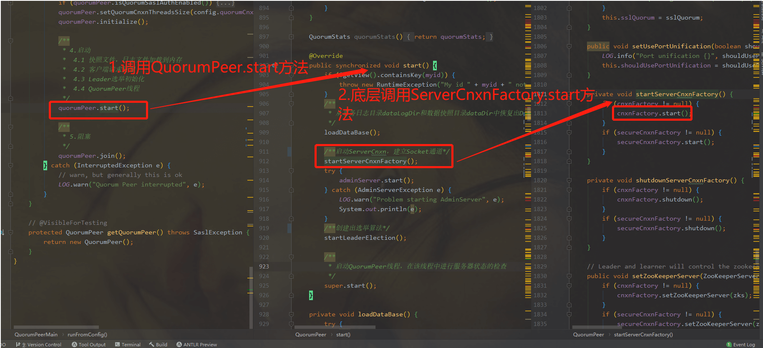
Task: Click quorumPeer.join() in the left editor
Action: pyautogui.click(x=92, y=156)
